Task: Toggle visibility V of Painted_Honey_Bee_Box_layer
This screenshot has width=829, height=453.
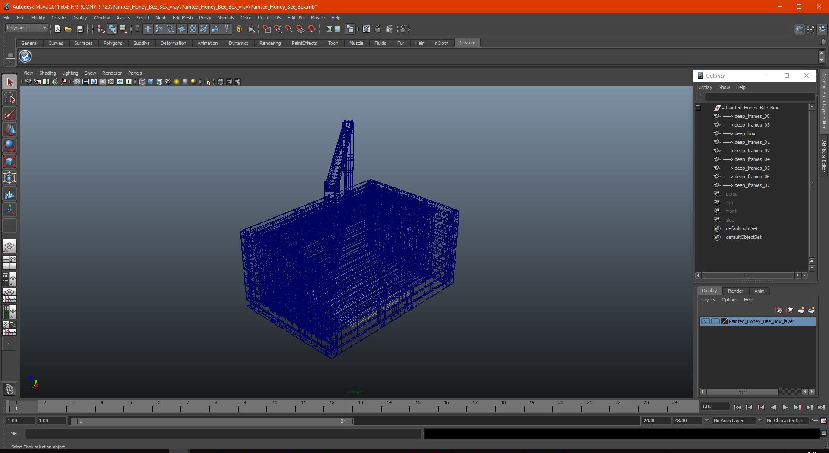Action: point(705,321)
